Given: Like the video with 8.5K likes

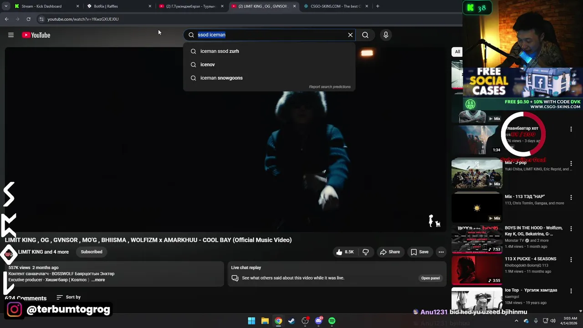Looking at the screenshot, I should coord(345,252).
